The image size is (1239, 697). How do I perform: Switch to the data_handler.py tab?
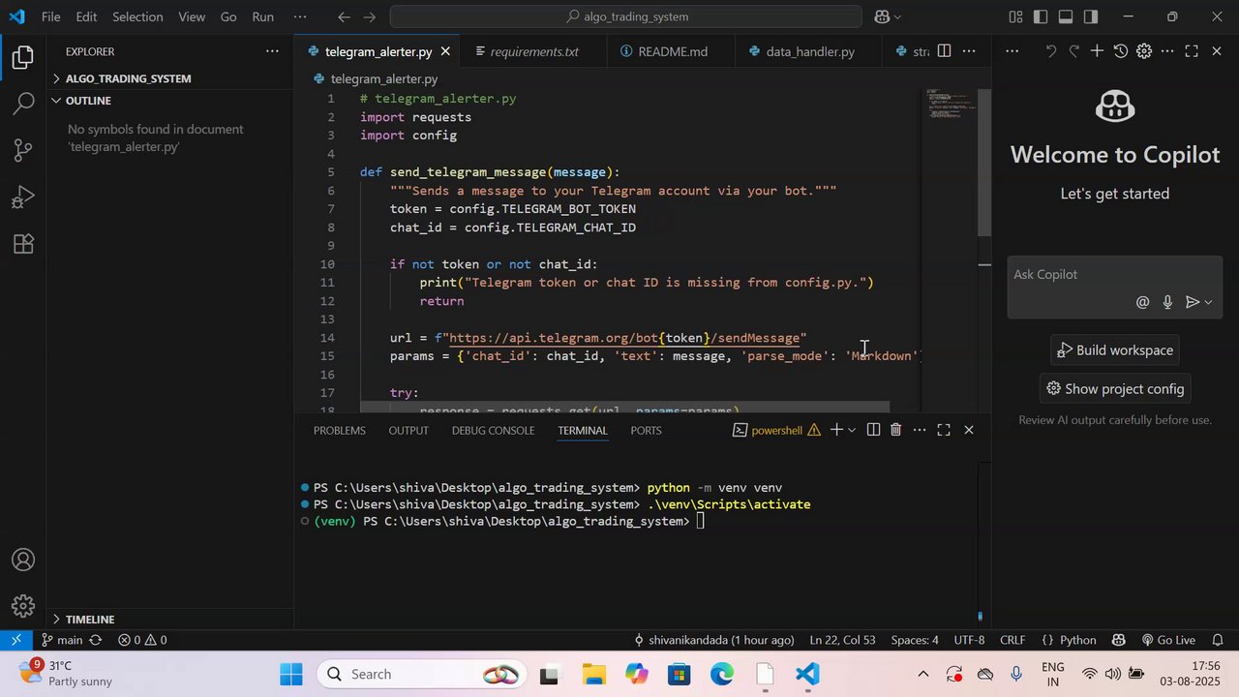pyautogui.click(x=809, y=51)
